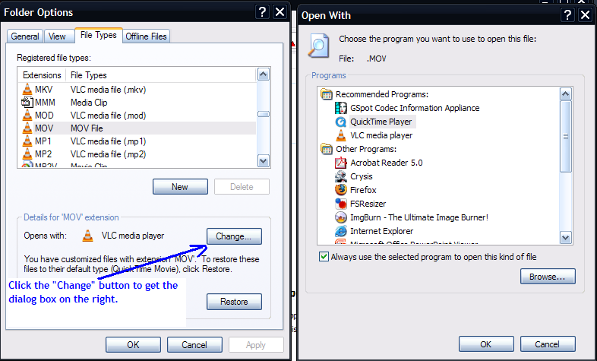Click the 'Other Programs:' group label

(x=366, y=149)
